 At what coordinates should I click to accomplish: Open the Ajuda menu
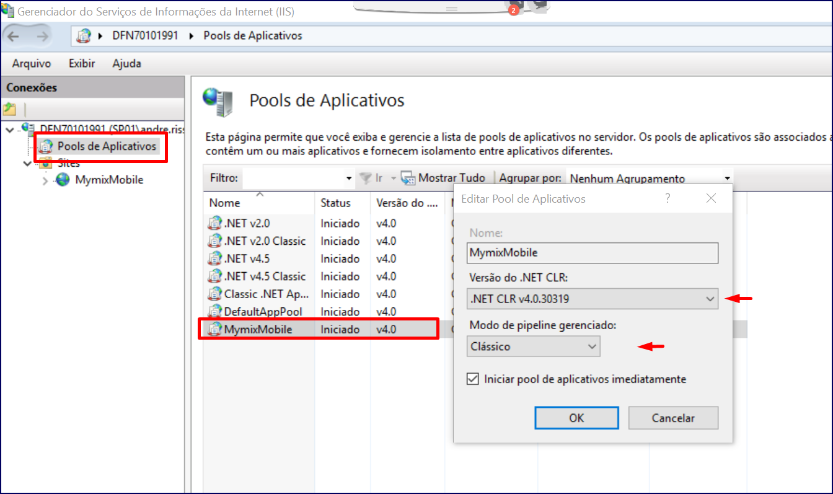tap(127, 63)
